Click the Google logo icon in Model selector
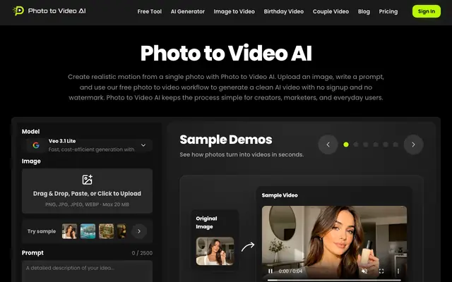The image size is (452, 282). [x=36, y=145]
